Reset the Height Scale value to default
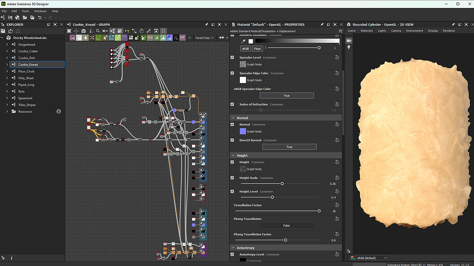The image size is (474, 266). click(337, 178)
